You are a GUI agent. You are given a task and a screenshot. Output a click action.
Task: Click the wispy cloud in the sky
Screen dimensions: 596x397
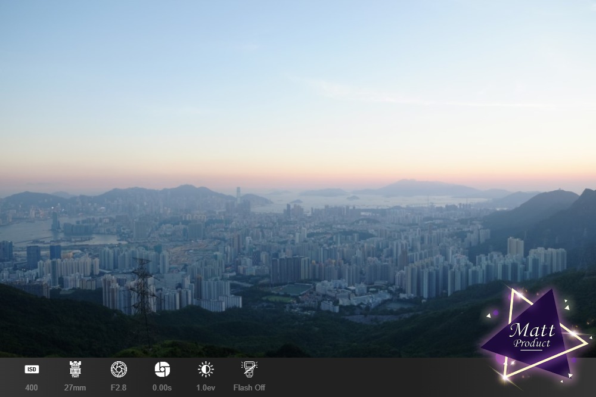click(x=358, y=92)
